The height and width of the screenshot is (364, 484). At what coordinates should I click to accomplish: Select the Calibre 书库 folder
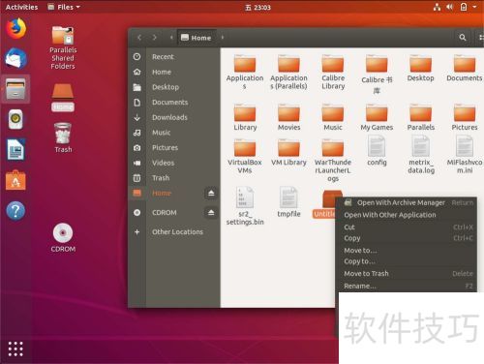click(x=377, y=75)
